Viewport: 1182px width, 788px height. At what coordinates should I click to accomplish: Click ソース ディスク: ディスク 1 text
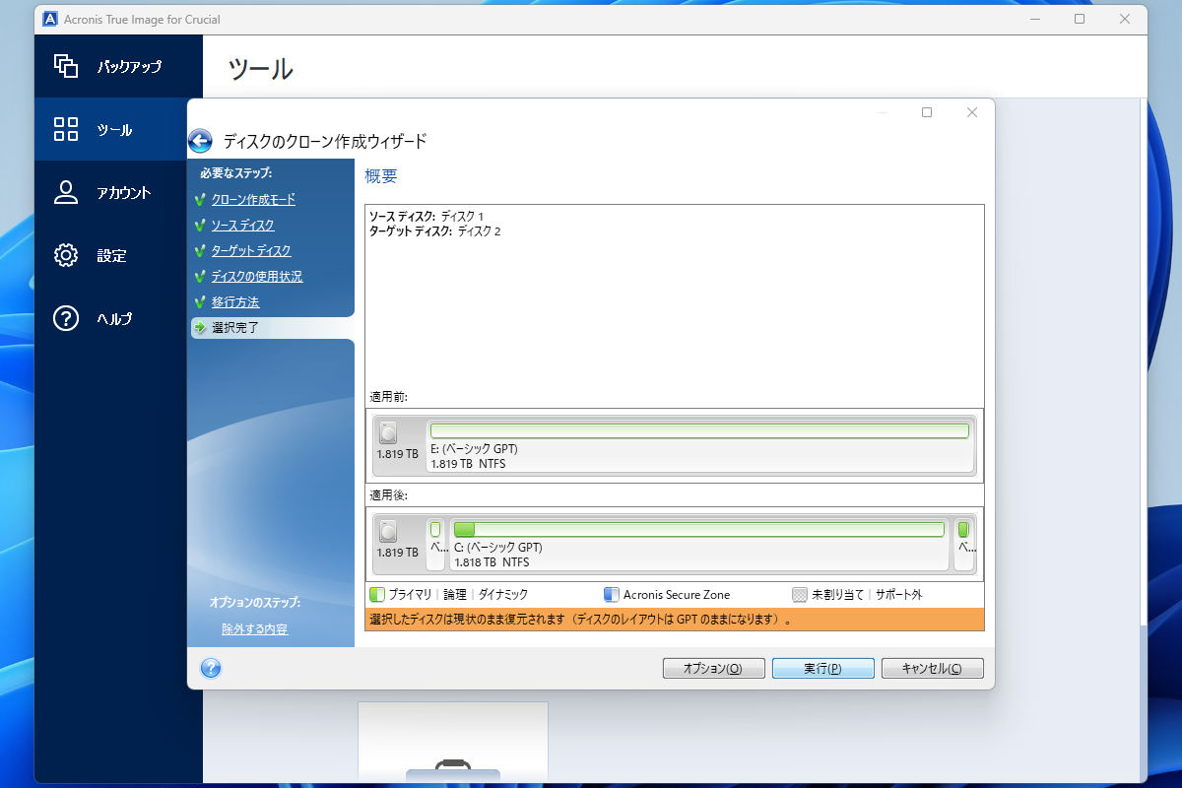pos(427,216)
